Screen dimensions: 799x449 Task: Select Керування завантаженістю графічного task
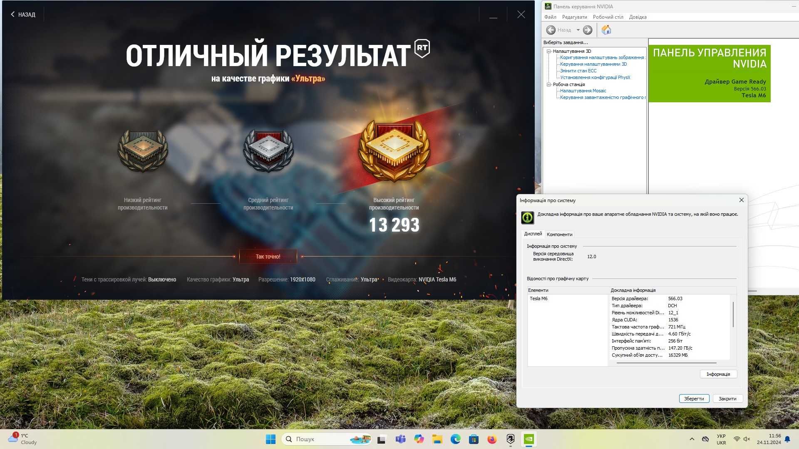tap(603, 97)
